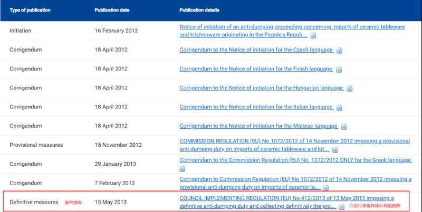Open Corrigendum ONLY for the Greek language link

295,160
